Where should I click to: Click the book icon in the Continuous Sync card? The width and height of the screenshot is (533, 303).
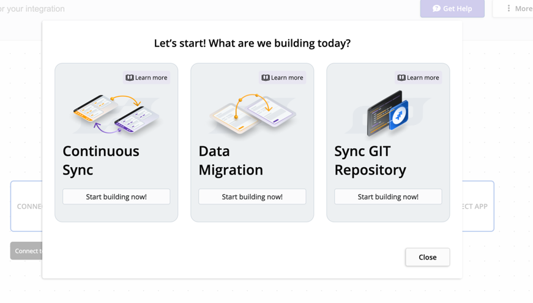click(130, 78)
